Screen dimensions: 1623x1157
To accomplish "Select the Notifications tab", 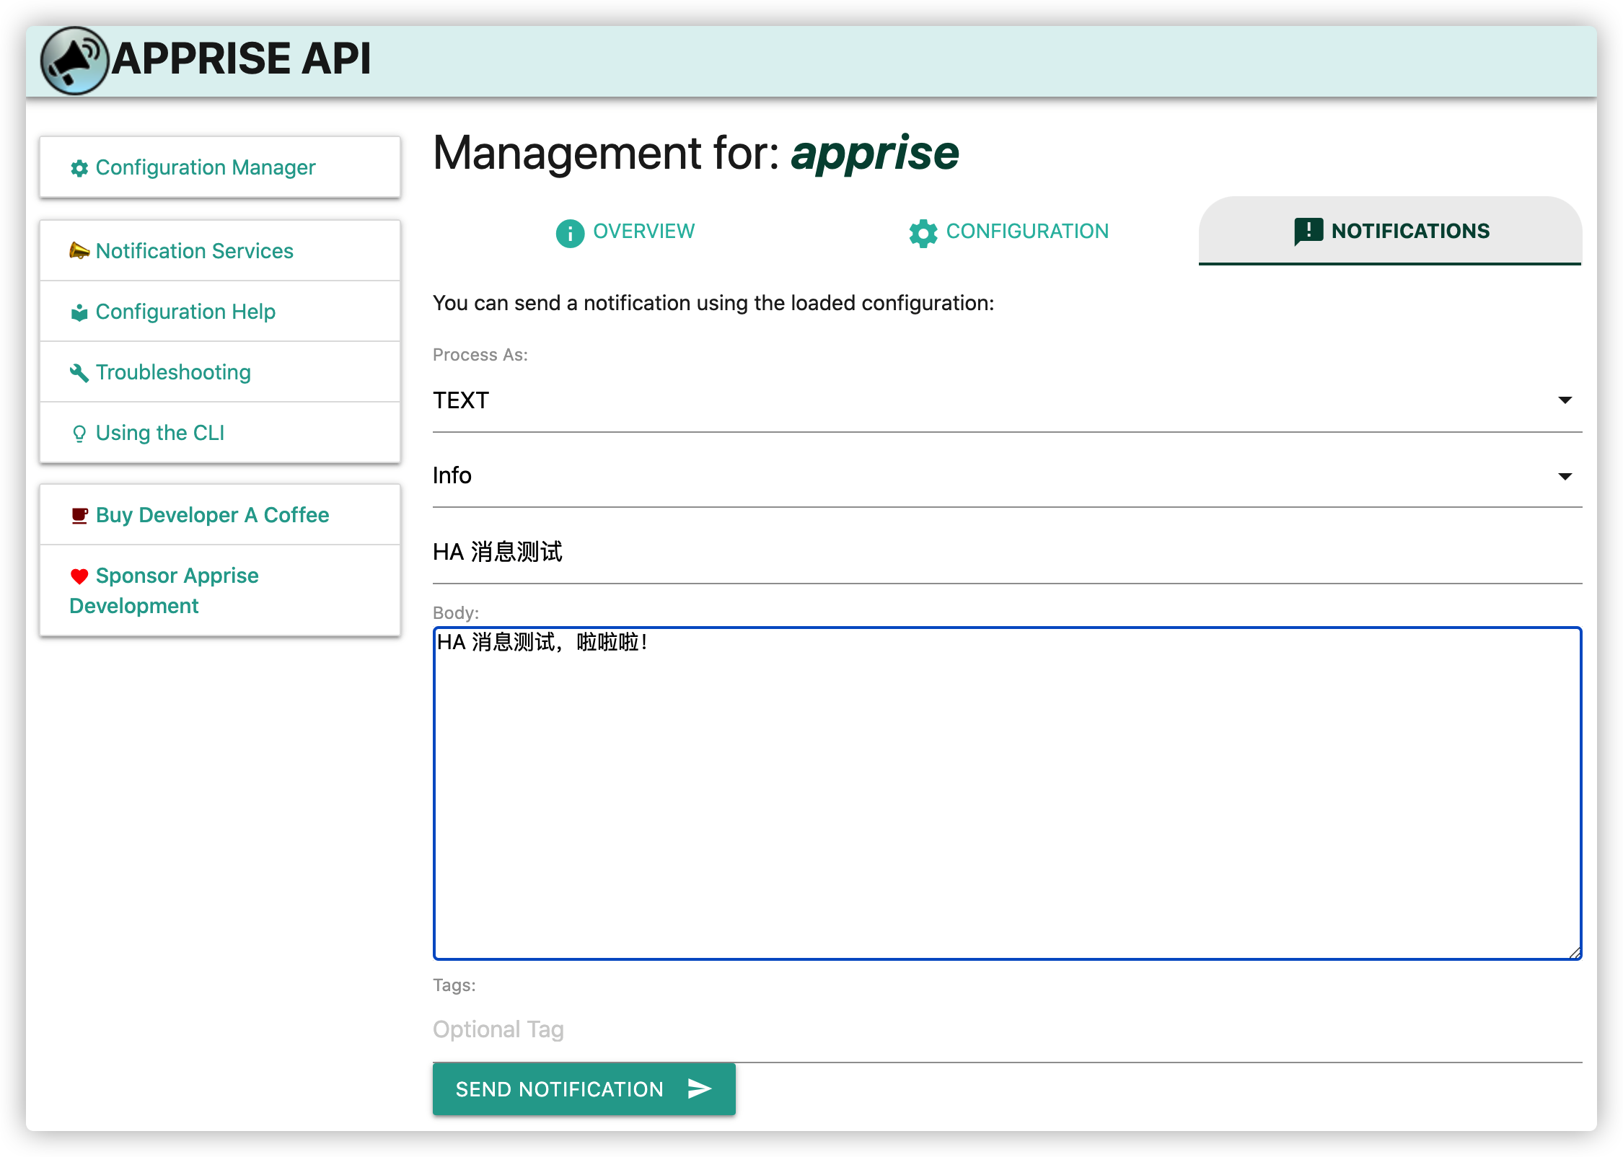I will (x=1391, y=231).
